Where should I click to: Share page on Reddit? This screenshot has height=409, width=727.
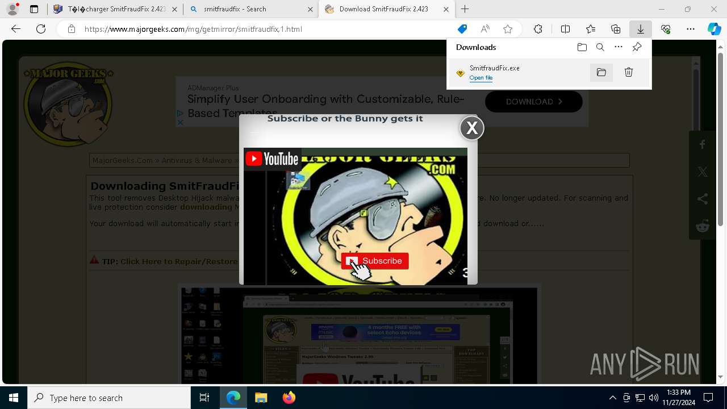[703, 226]
